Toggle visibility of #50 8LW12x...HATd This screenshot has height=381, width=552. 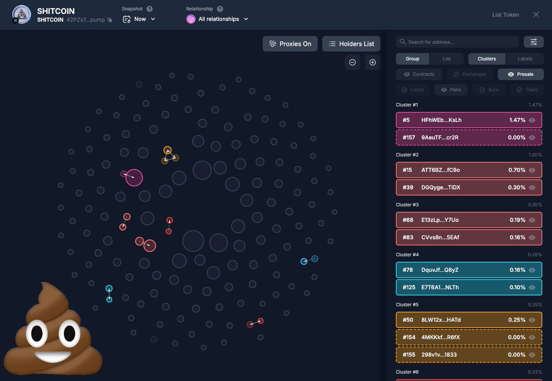pyautogui.click(x=532, y=320)
